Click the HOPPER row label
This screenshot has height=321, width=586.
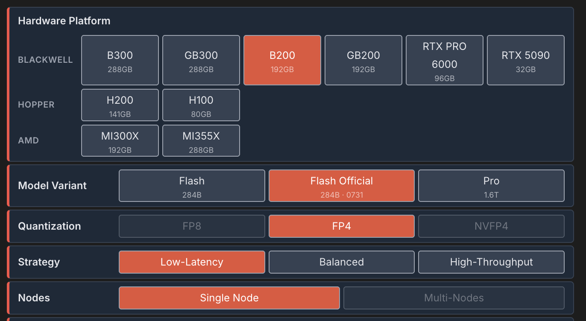[x=36, y=105]
